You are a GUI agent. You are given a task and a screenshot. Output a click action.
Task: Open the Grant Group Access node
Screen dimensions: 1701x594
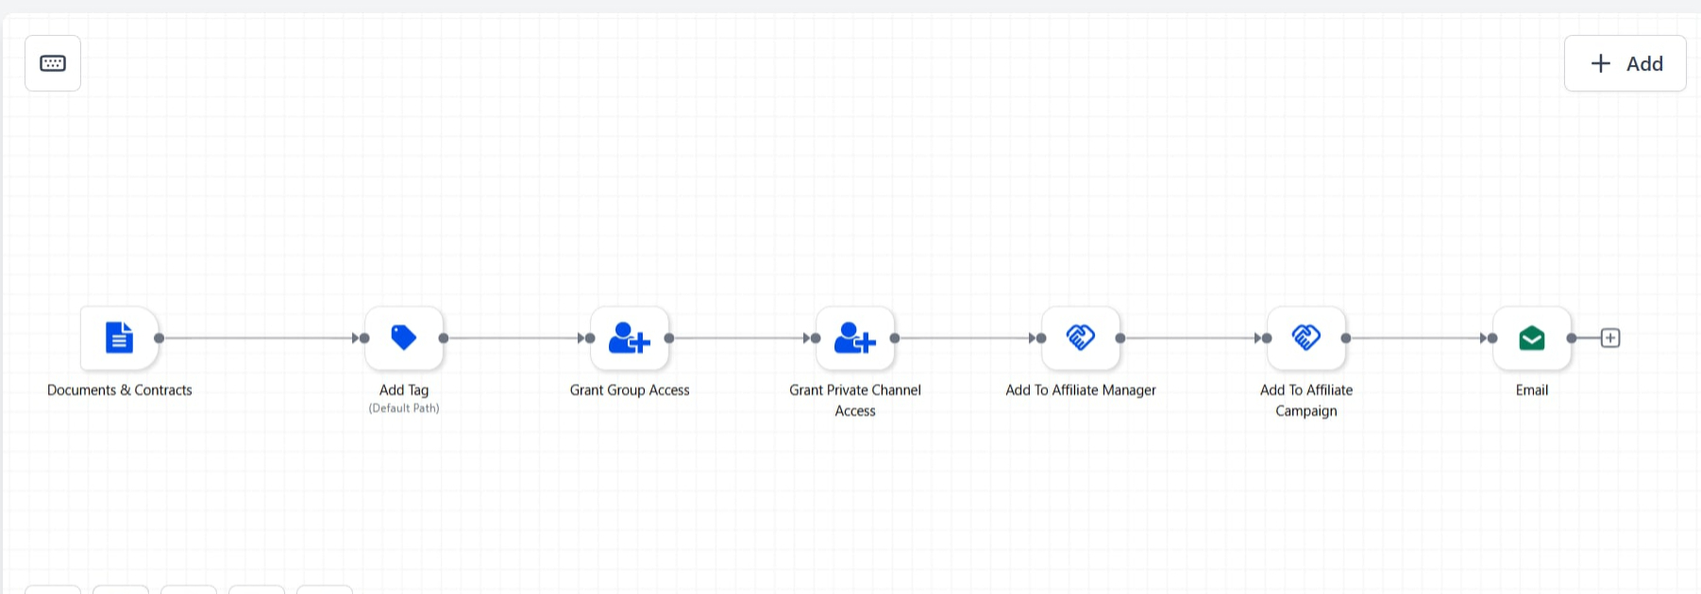click(630, 338)
